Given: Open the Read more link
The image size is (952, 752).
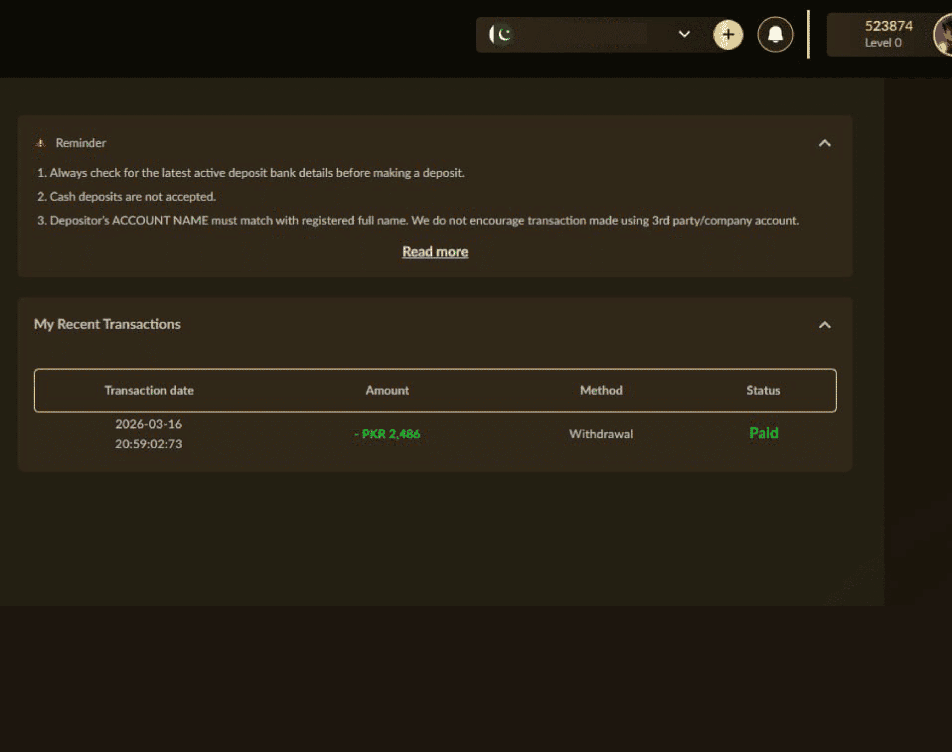Looking at the screenshot, I should (x=435, y=251).
